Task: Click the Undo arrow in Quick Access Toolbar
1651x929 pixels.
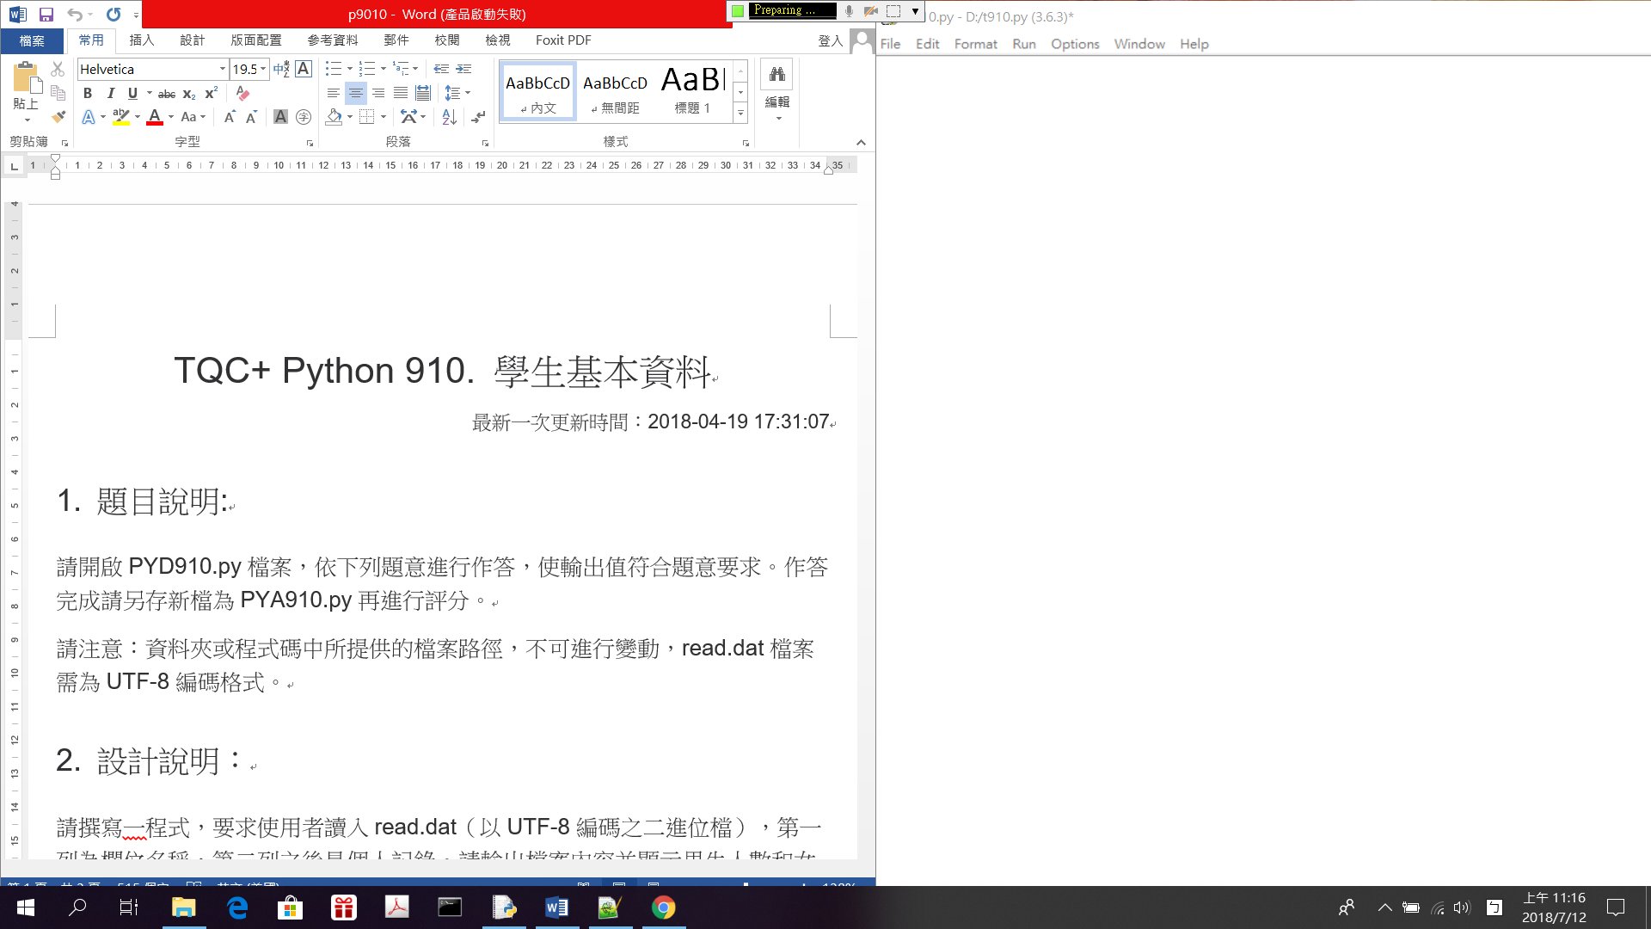Action: click(x=75, y=15)
